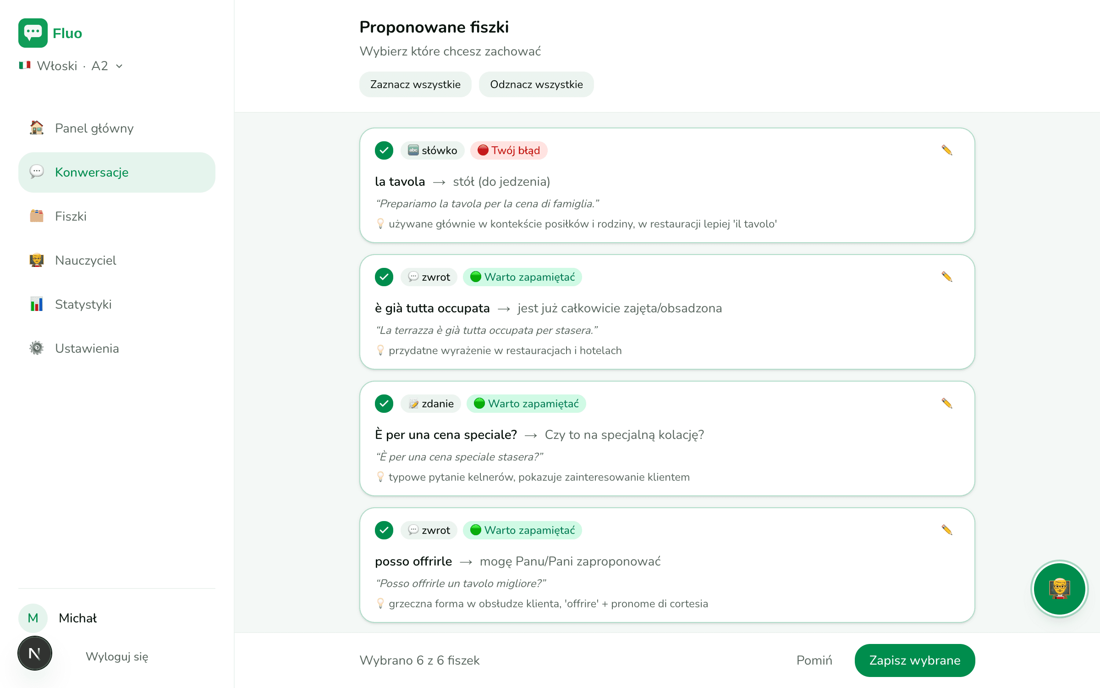Edit the 'è già tutta occupata' card
The image size is (1100, 688).
[x=947, y=277]
